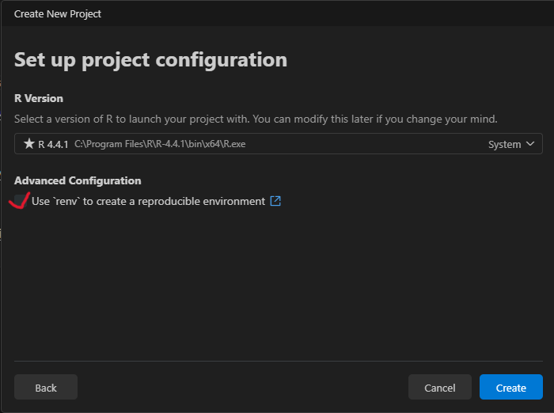Click the Create New Project title bar
Screen dimensions: 554x413
pos(58,13)
